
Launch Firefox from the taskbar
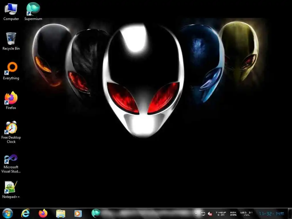point(43,213)
